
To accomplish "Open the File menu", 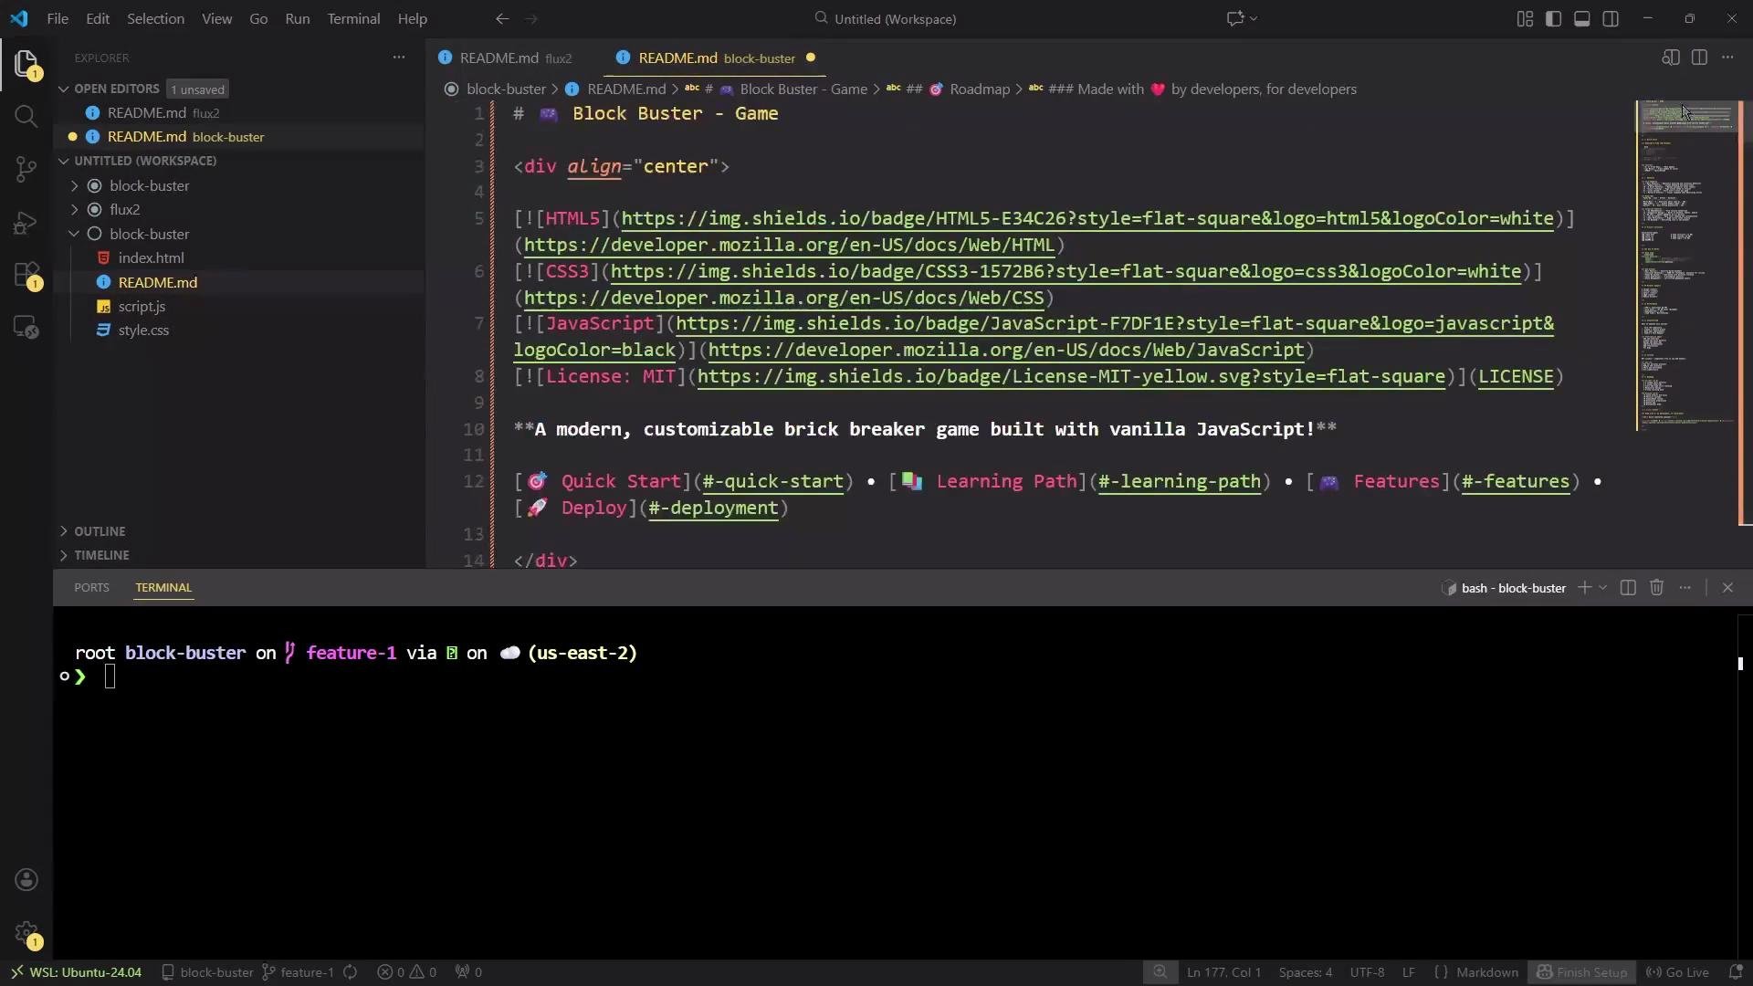I will 58,18.
